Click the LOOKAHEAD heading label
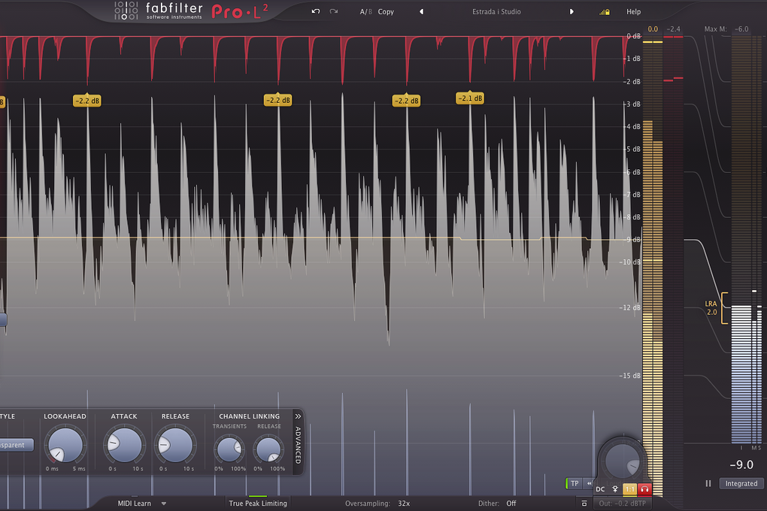The height and width of the screenshot is (511, 767). [65, 416]
